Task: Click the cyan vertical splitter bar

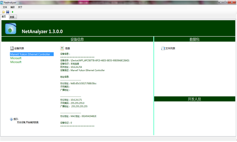Action: coord(154,86)
